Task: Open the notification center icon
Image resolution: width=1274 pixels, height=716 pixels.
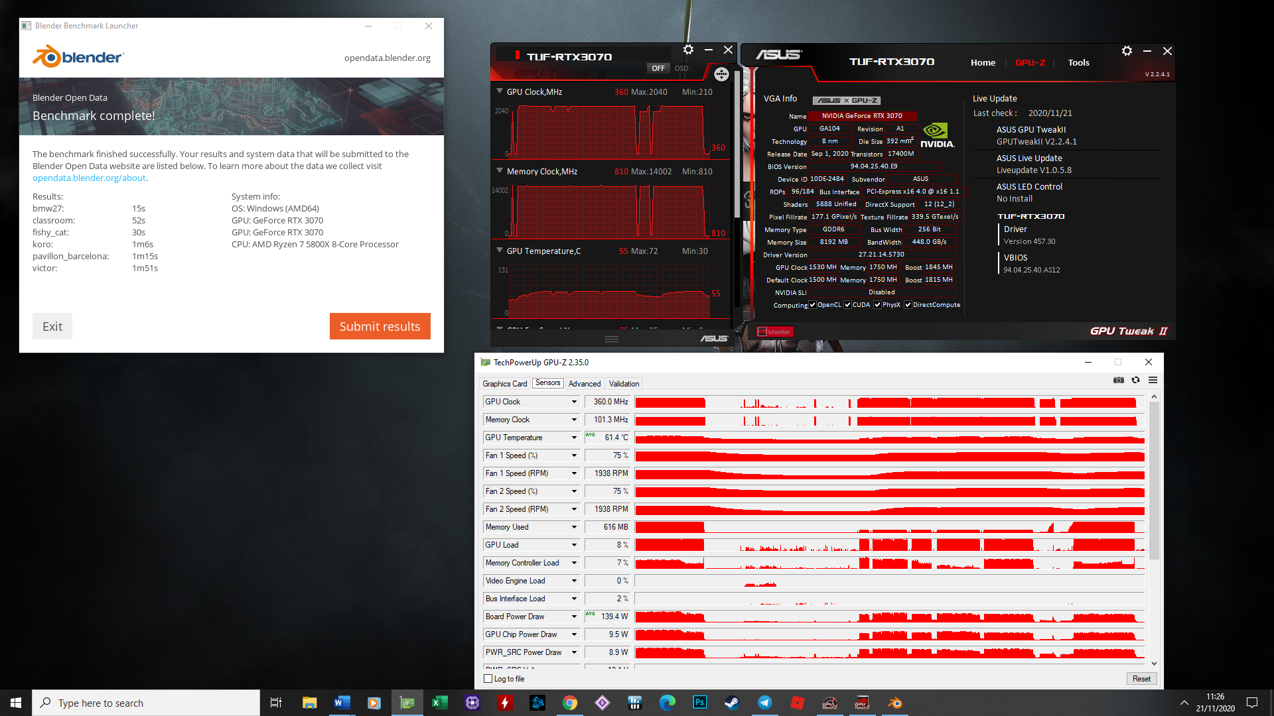Action: [1252, 703]
